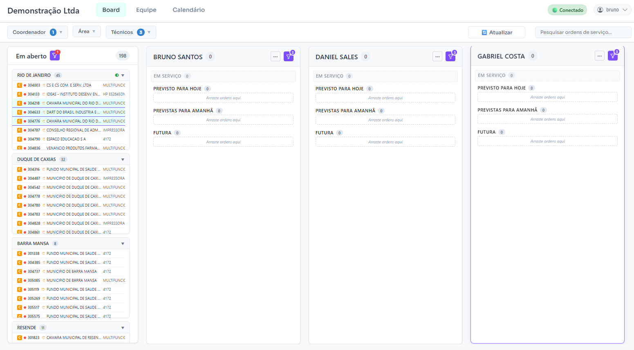Switch to the Equipe tab

(146, 10)
